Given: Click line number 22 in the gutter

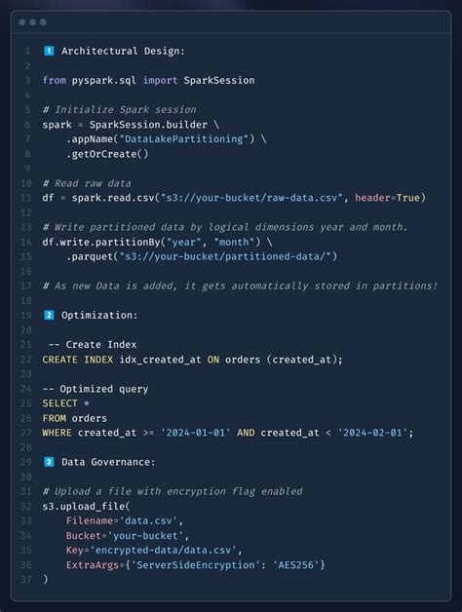Looking at the screenshot, I should click(x=25, y=360).
